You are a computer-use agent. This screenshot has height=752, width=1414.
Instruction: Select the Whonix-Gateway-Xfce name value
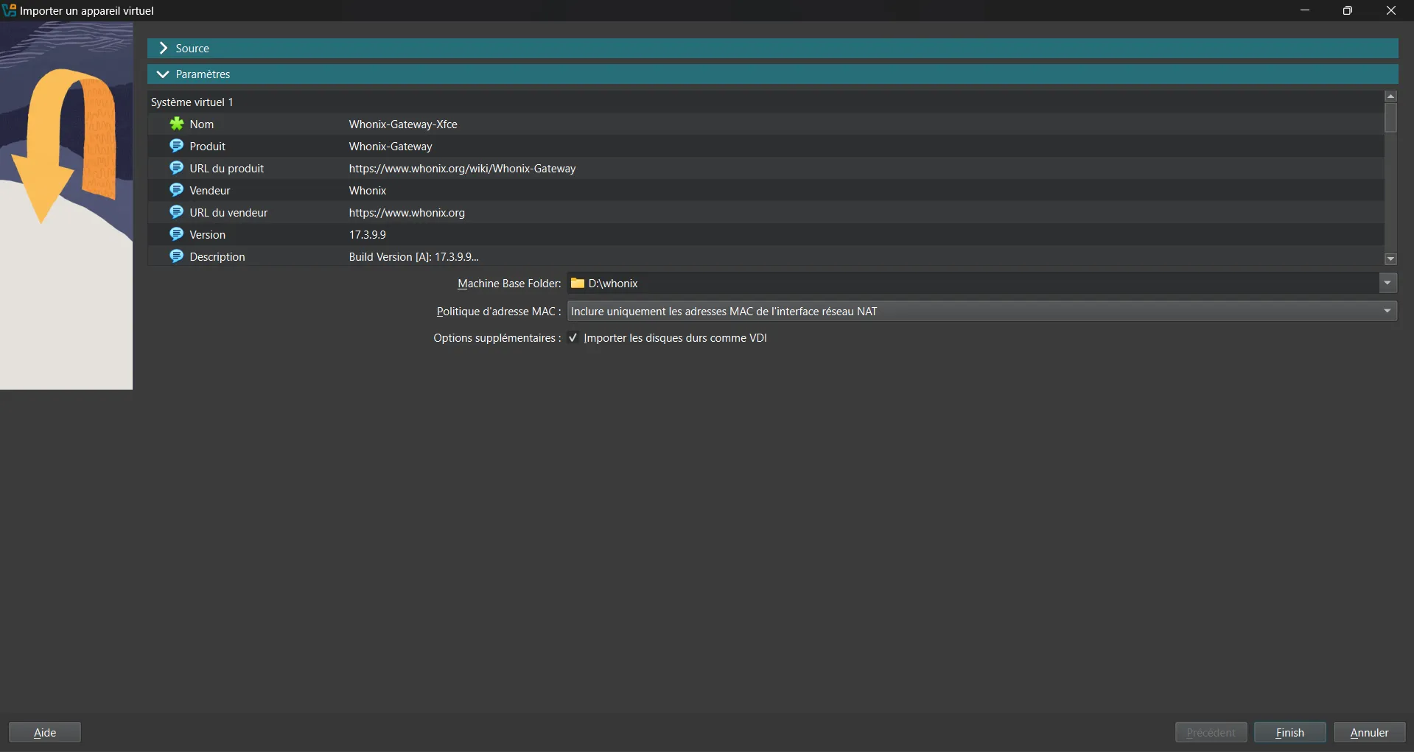pos(403,124)
